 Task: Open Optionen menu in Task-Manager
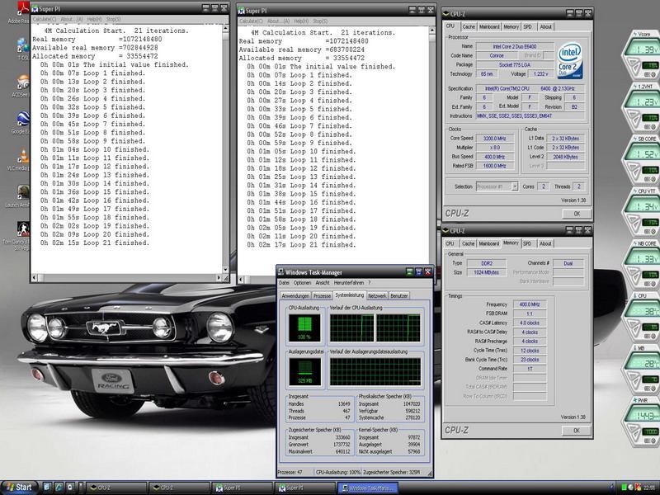click(x=302, y=283)
